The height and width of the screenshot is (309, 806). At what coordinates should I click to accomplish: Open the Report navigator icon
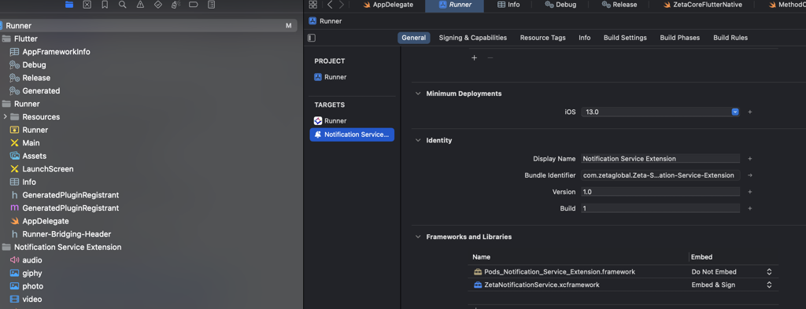tap(211, 5)
